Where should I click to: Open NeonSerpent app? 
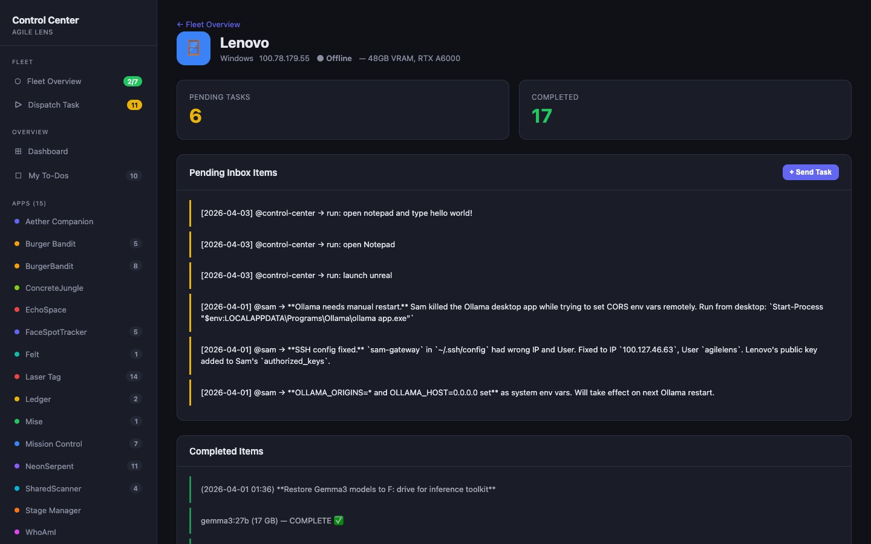click(x=78, y=466)
